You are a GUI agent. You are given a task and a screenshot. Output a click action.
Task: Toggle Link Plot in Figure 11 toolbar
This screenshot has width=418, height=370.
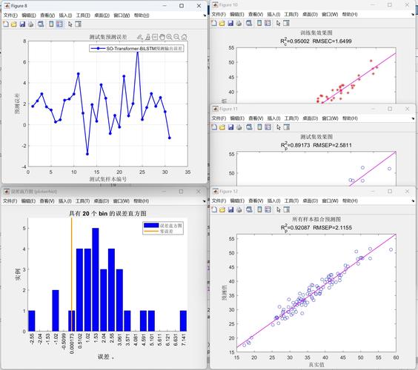249,127
